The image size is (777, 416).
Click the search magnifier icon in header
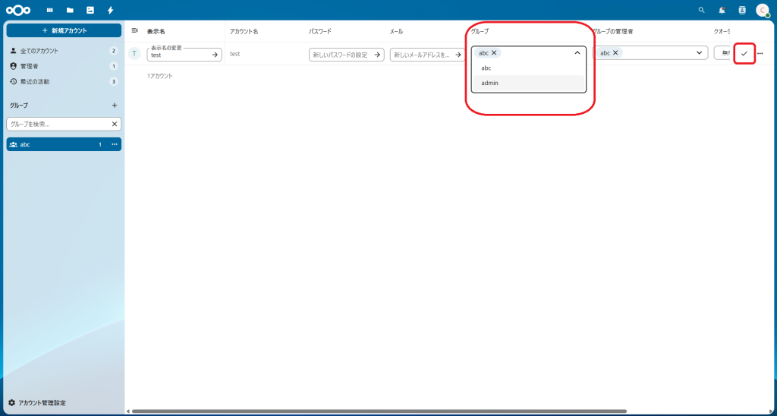coord(701,10)
